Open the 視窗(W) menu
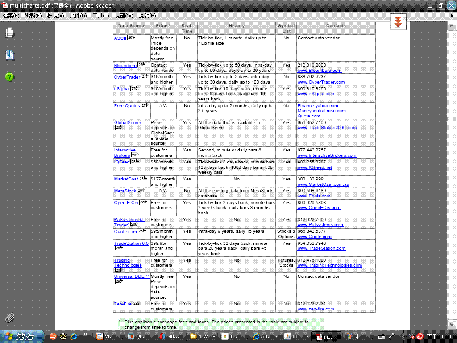 click(x=124, y=16)
